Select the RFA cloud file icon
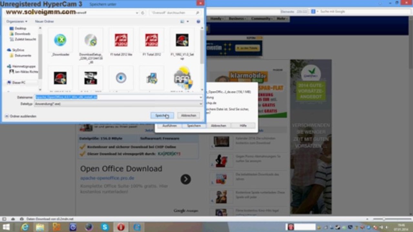Screen dimensions: 413x232 [183, 78]
